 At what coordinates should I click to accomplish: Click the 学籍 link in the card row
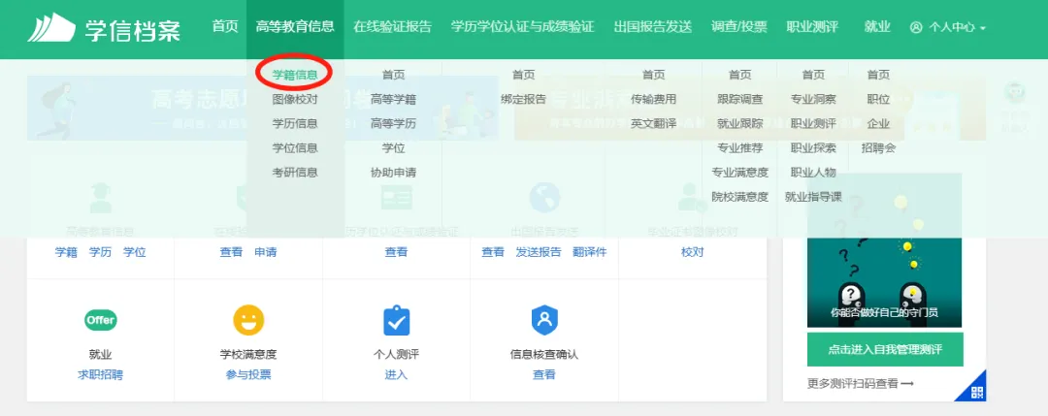[66, 252]
